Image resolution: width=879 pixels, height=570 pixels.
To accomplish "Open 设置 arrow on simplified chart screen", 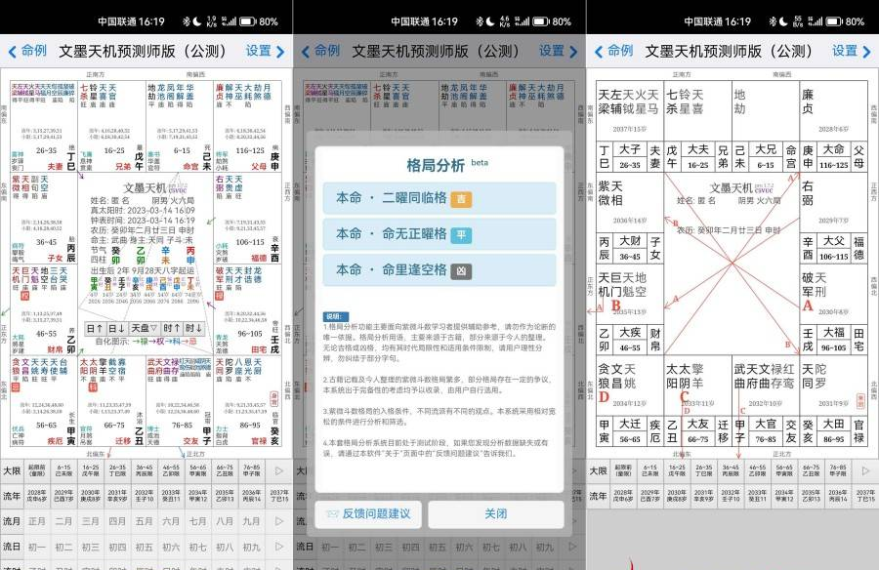I will pyautogui.click(x=866, y=52).
